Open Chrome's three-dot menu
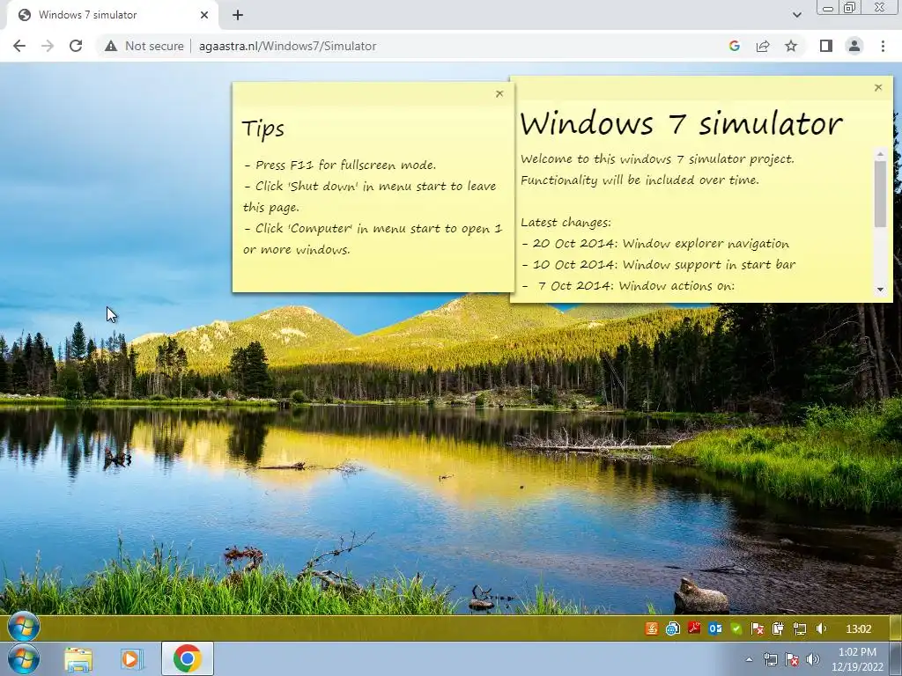The image size is (902, 676). [883, 46]
